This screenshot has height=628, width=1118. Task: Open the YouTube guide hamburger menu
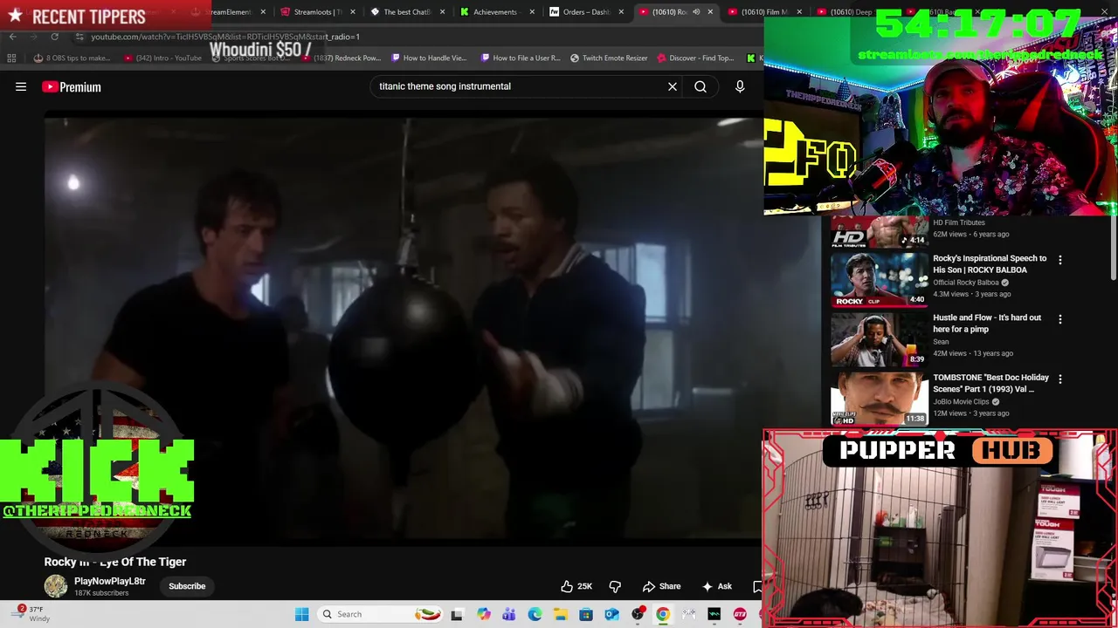click(21, 86)
